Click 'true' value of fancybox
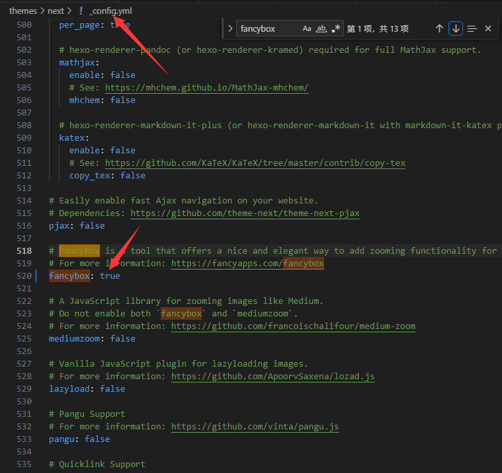 point(110,276)
